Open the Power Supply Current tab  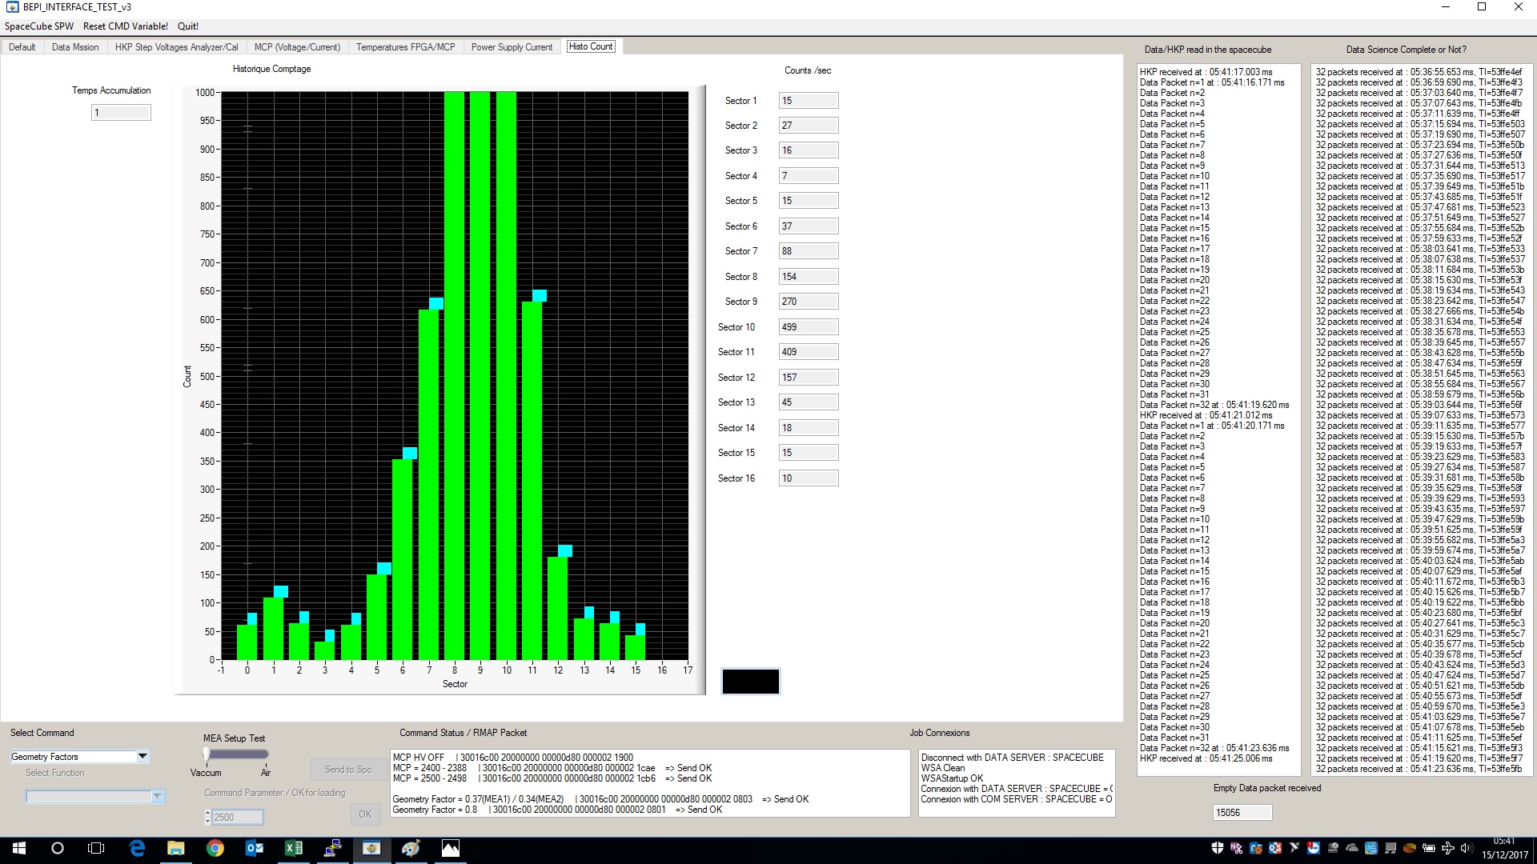[x=512, y=47]
